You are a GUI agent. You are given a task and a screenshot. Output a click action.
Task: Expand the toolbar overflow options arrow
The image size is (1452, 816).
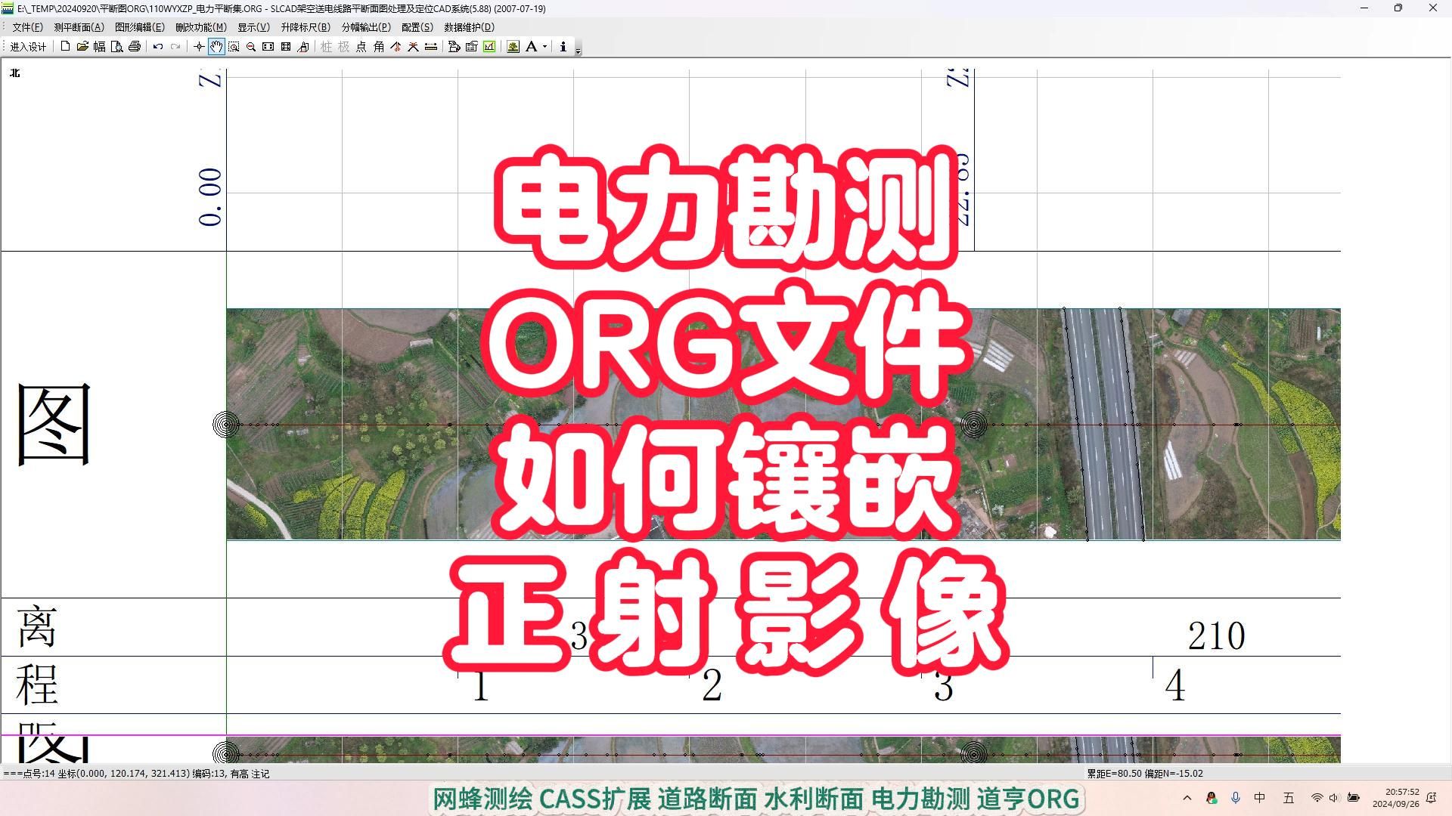point(579,51)
